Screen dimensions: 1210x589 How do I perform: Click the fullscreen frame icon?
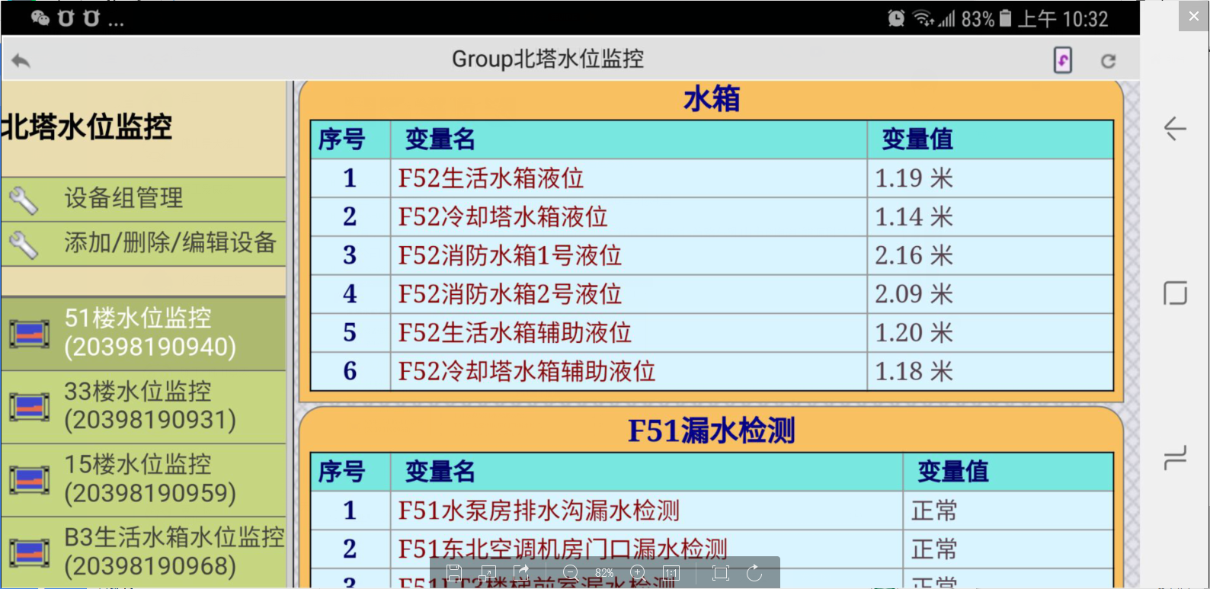coord(720,573)
